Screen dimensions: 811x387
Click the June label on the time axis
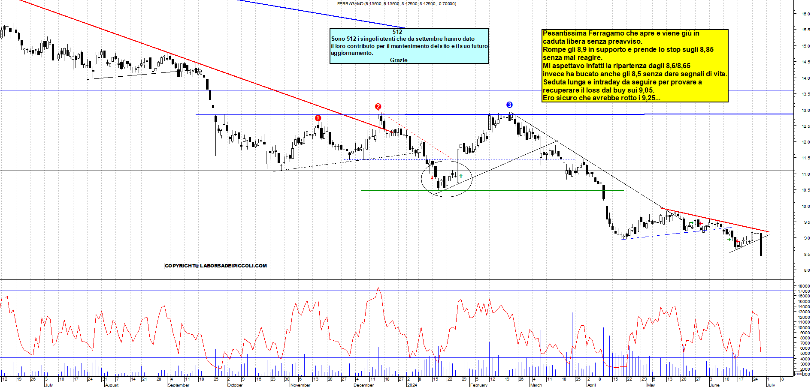[714, 385]
